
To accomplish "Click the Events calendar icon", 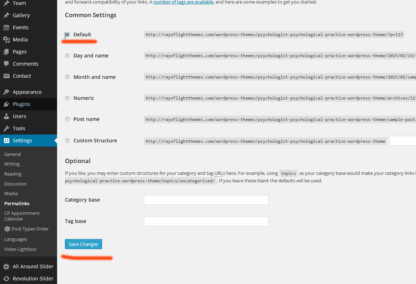I will coord(6,27).
